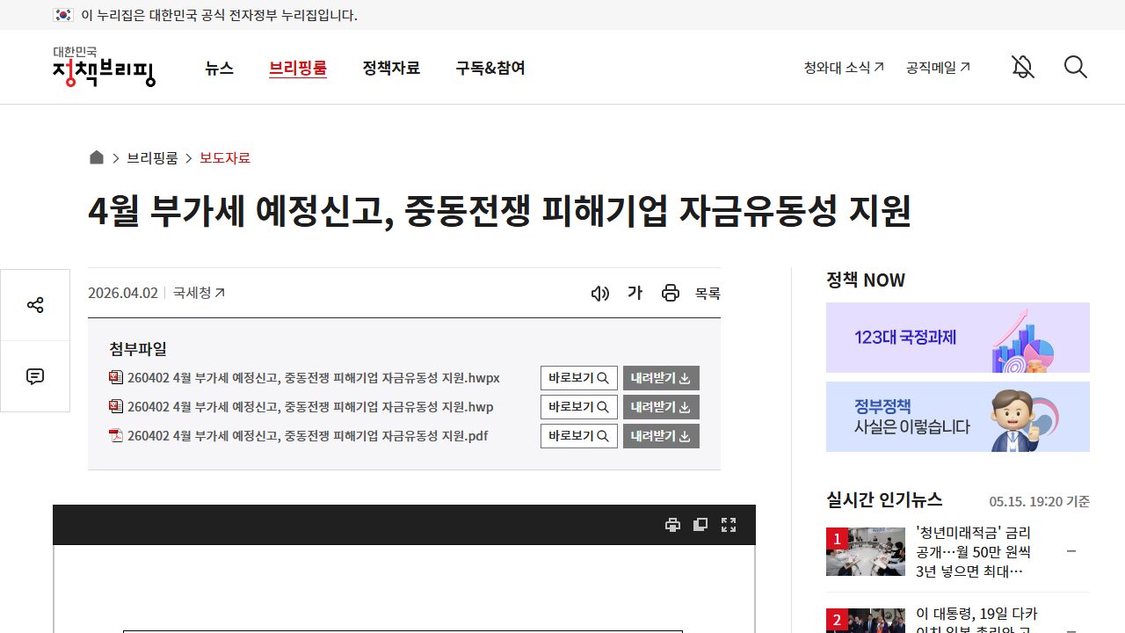Viewport: 1125px width, 633px height.
Task: Preview the hwpx file with 바로보기
Action: (x=579, y=378)
